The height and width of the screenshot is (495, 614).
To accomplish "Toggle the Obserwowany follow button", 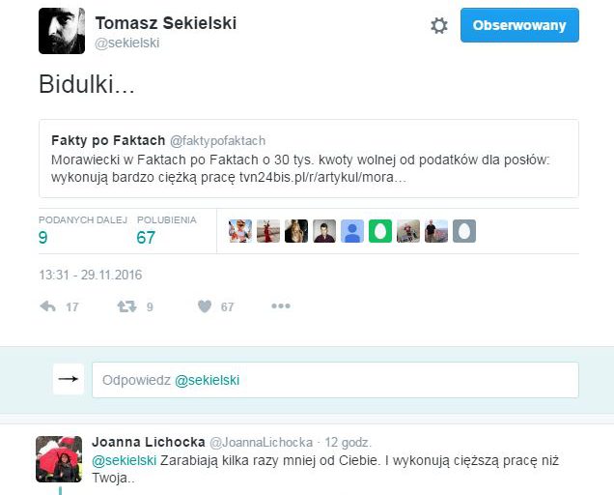I will [519, 26].
